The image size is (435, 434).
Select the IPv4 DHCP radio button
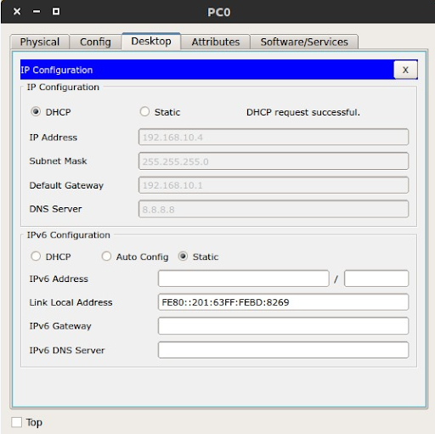(x=36, y=112)
